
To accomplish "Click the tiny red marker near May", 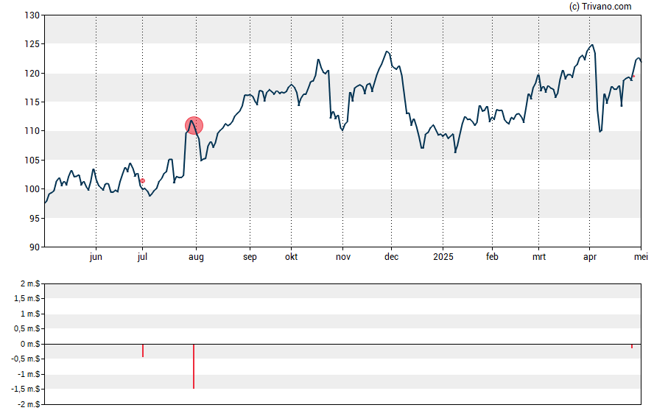I will click(x=633, y=77).
